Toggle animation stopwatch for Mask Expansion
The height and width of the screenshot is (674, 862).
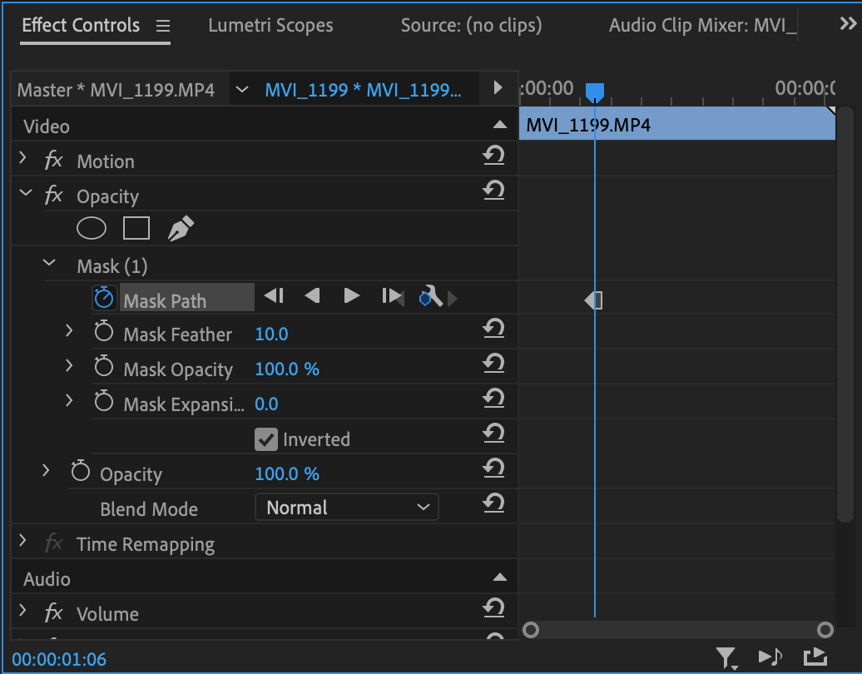pos(104,401)
